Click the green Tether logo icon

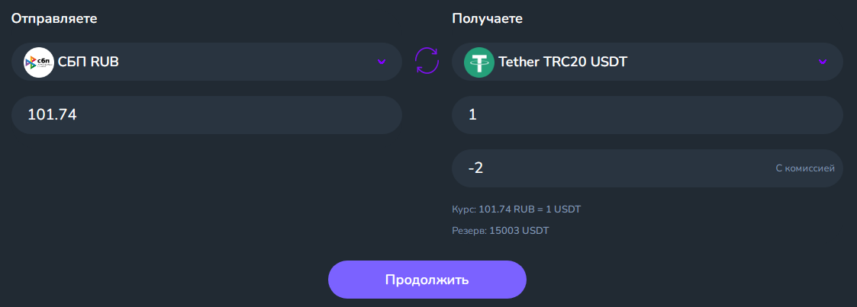click(x=478, y=62)
